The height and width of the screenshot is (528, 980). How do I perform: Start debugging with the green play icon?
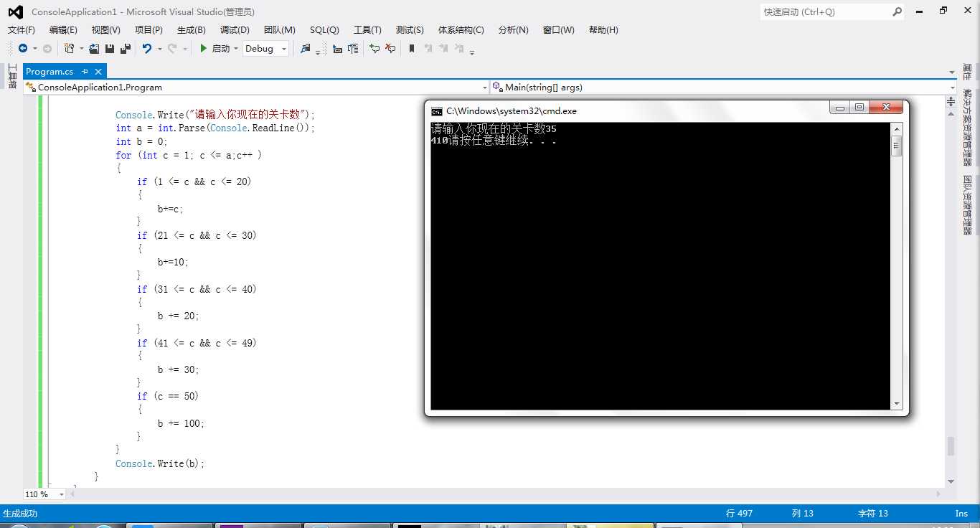204,49
